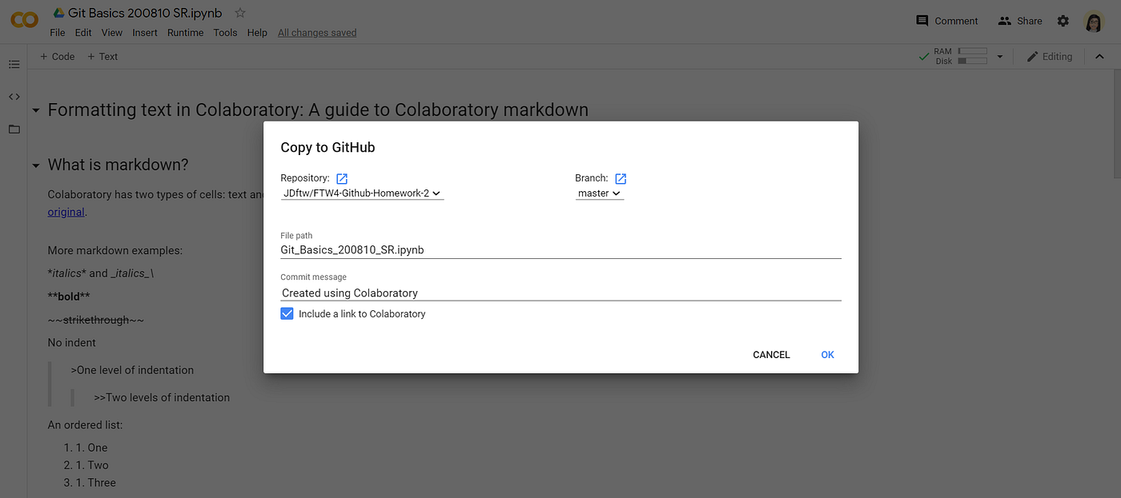This screenshot has width=1121, height=498.
Task: Click the An ordered list: text
Action: [85, 424]
